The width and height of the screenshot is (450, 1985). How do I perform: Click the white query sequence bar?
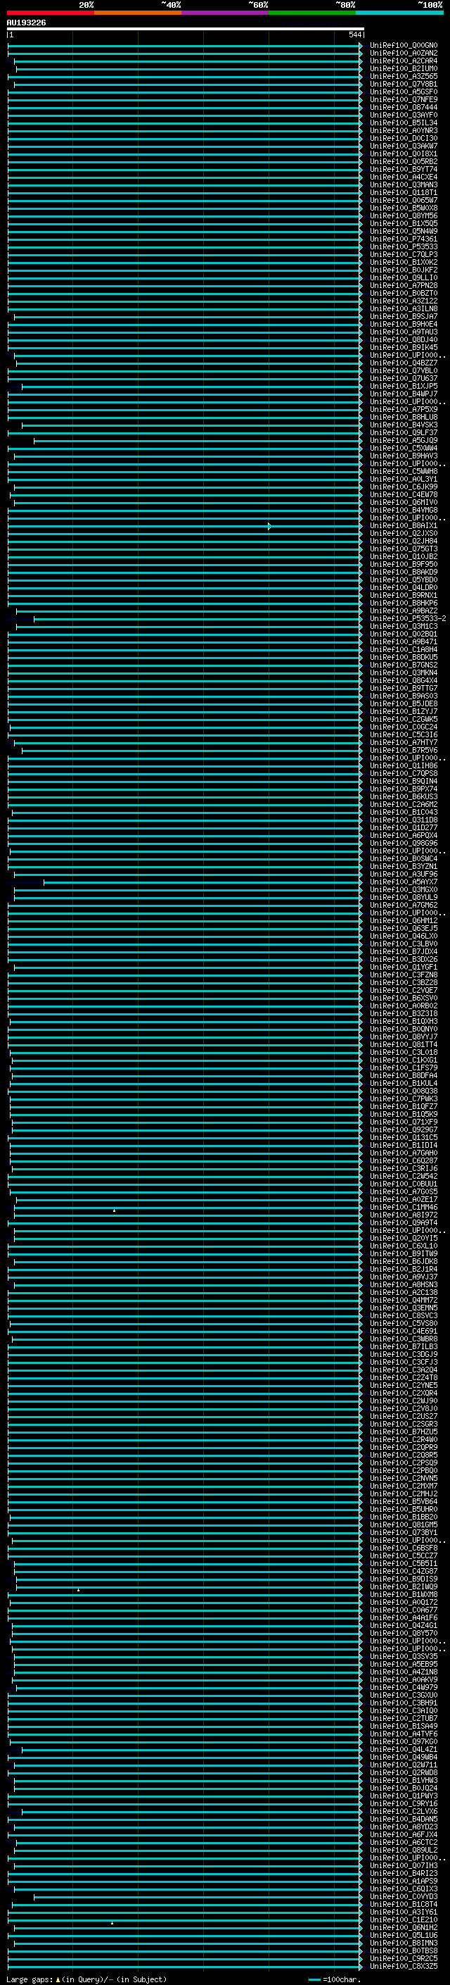point(186,28)
